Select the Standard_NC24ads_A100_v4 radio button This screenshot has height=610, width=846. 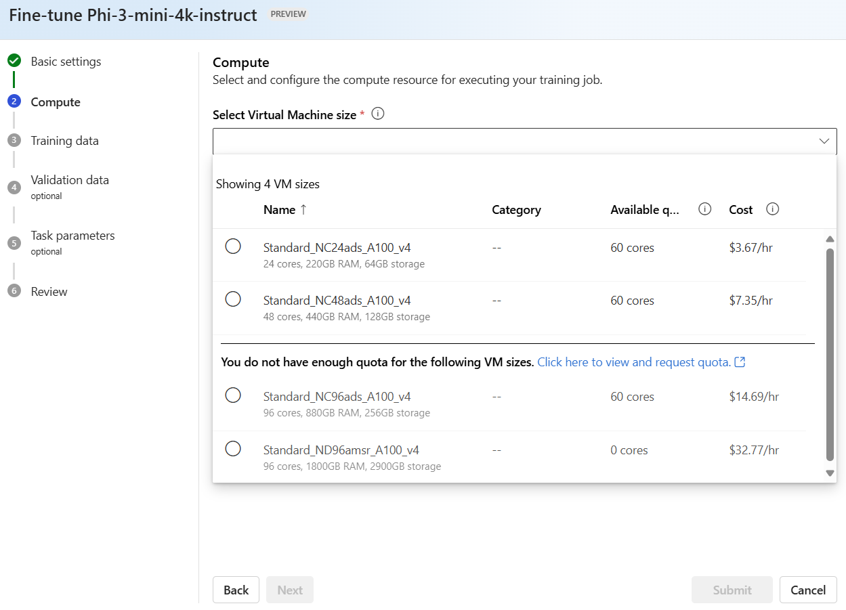pyautogui.click(x=233, y=246)
